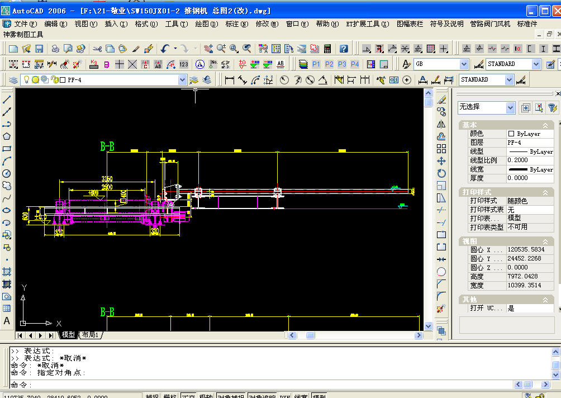Toggle the 捕捉 snap status button

(152, 396)
